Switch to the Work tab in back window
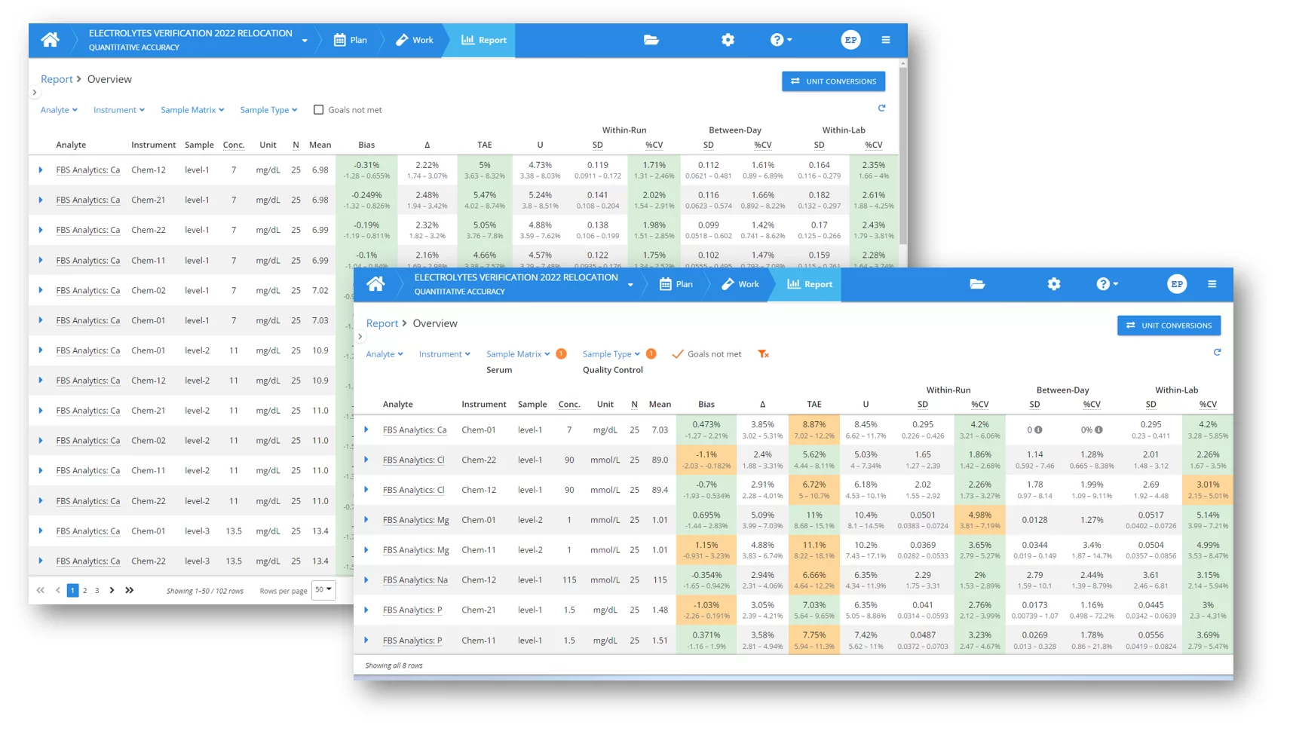 pyautogui.click(x=415, y=40)
